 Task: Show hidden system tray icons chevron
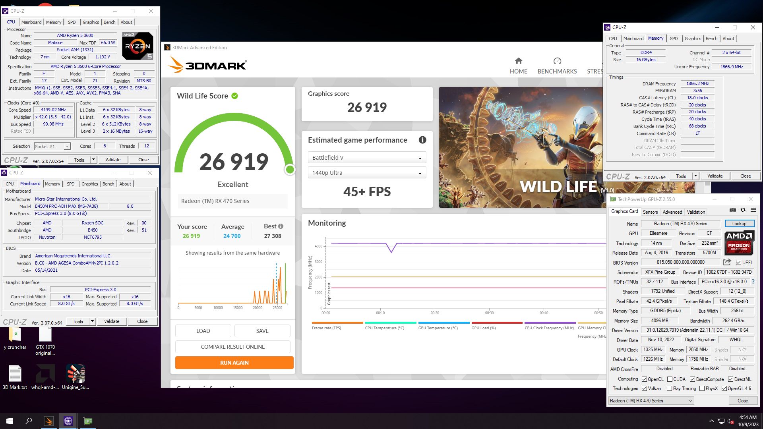coord(711,421)
